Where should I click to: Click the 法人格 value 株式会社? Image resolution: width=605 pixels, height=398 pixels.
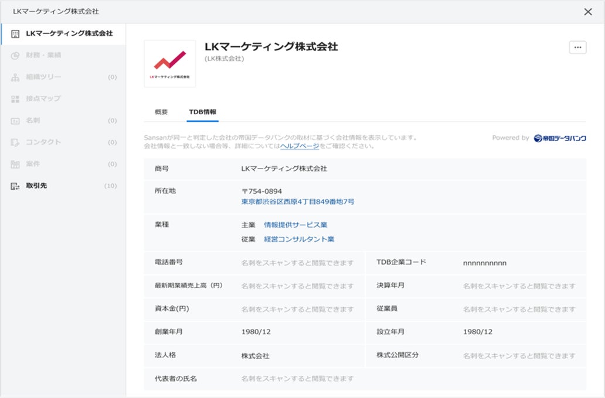point(255,356)
